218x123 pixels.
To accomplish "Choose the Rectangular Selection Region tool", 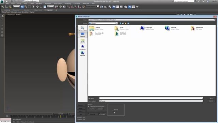I will click(x=30, y=7).
